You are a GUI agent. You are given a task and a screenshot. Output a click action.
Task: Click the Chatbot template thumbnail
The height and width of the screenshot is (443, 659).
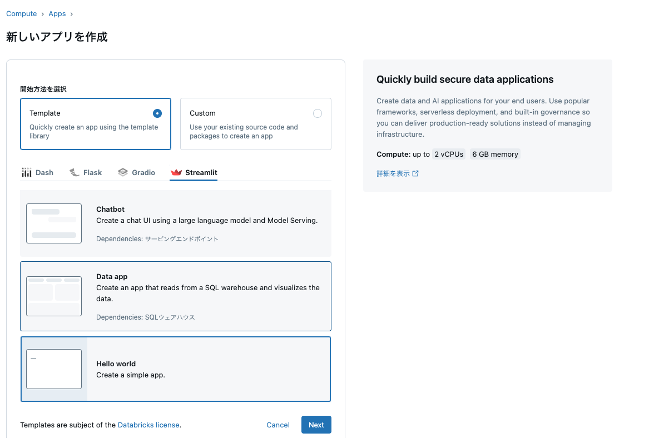click(x=54, y=223)
